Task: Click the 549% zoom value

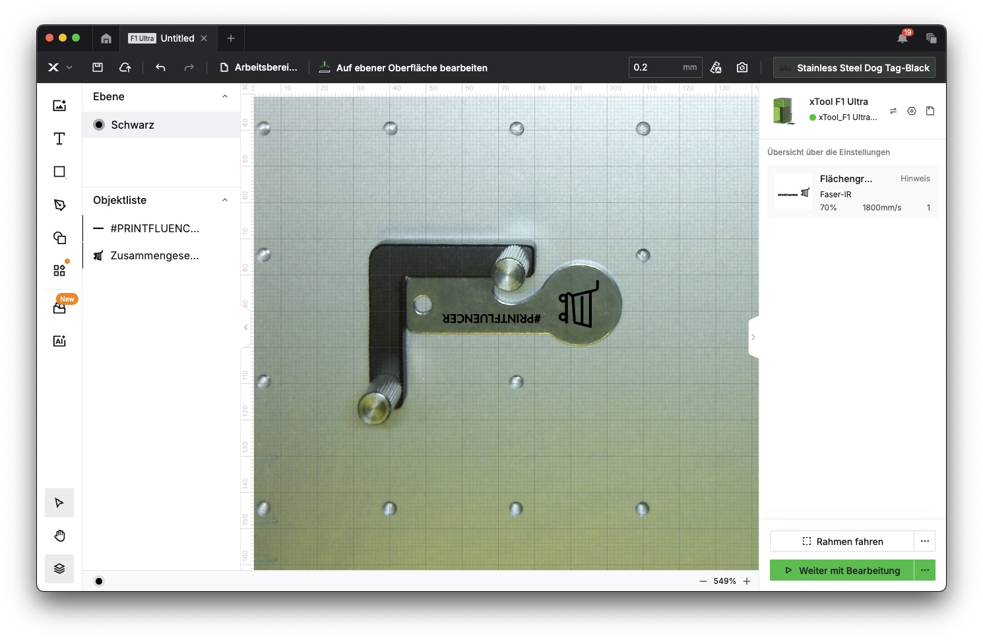Action: point(724,581)
